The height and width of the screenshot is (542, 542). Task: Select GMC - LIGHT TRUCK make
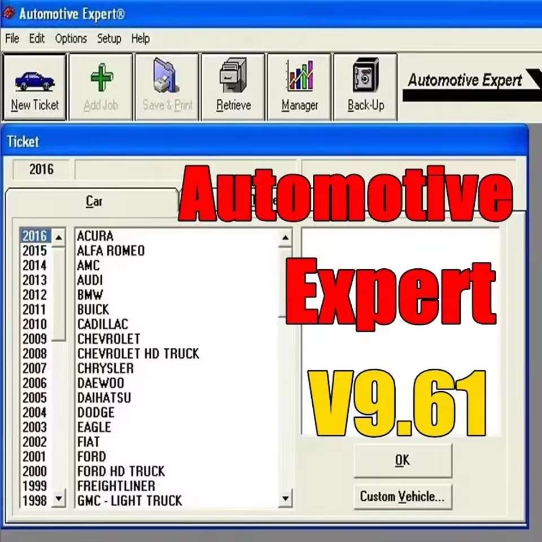click(130, 501)
